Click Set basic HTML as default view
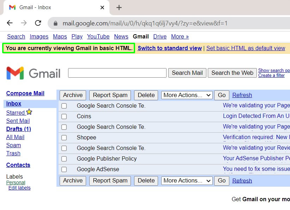The width and height of the screenshot is (290, 210). pyautogui.click(x=246, y=48)
